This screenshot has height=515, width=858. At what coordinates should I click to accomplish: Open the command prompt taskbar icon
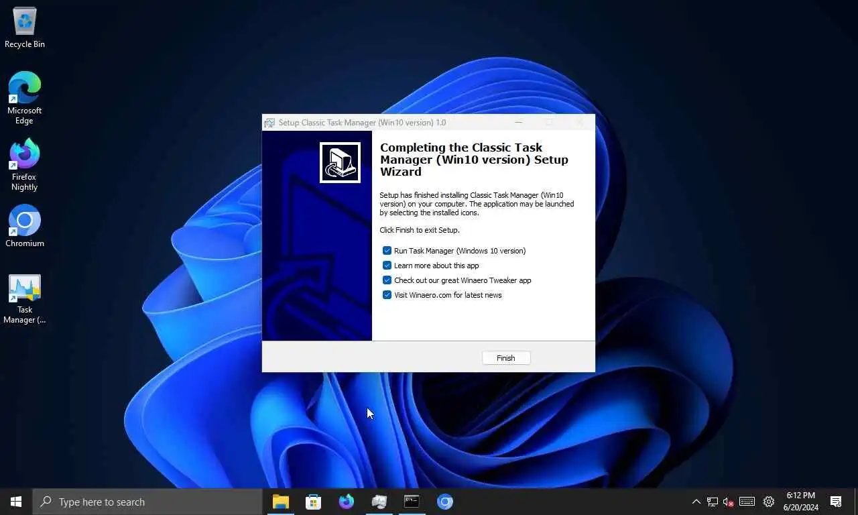click(412, 502)
